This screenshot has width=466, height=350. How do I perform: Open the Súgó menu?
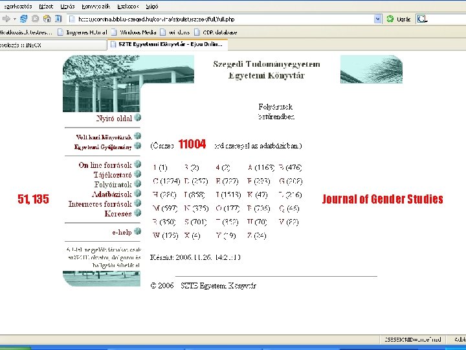coord(152,6)
